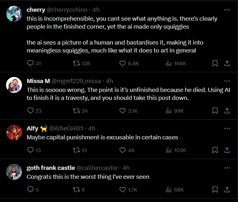Retweet cherry's post with 128 reposts

tap(76, 63)
